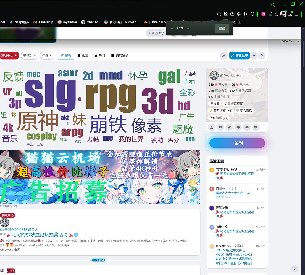The image size is (305, 275).
Task: Click the pencil edit icon in profile card
Action: 229,127
